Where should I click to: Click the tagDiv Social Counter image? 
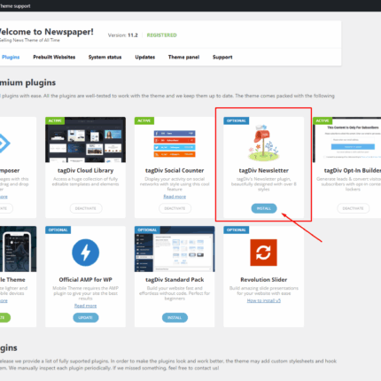coord(175,144)
